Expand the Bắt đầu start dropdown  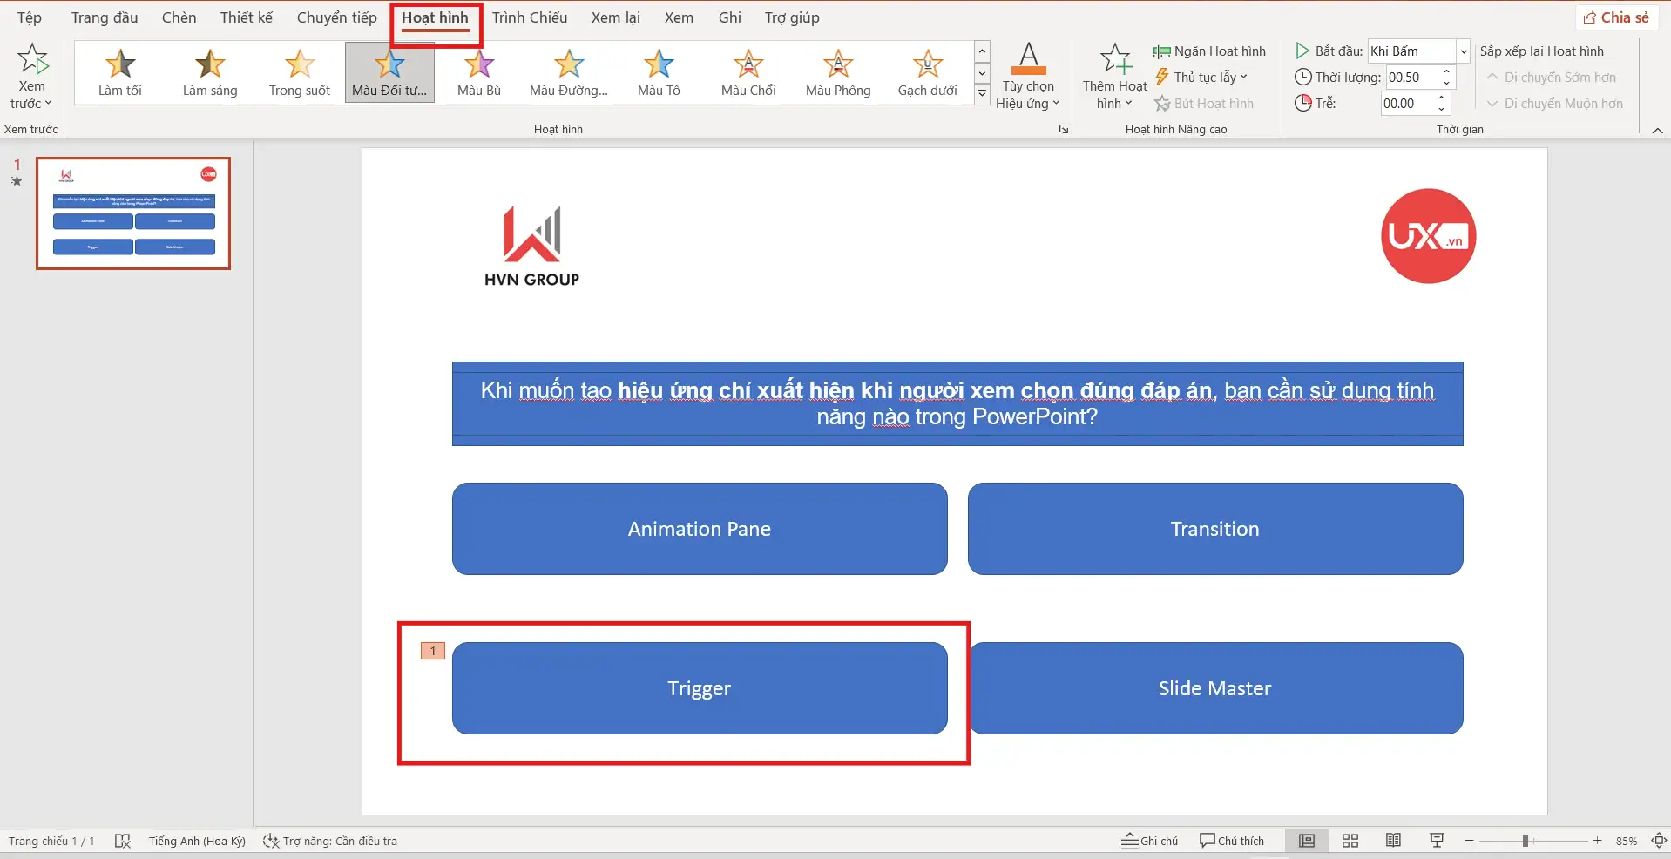click(x=1464, y=51)
